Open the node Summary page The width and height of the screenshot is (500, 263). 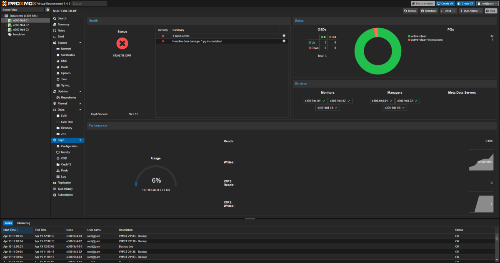tap(67, 25)
